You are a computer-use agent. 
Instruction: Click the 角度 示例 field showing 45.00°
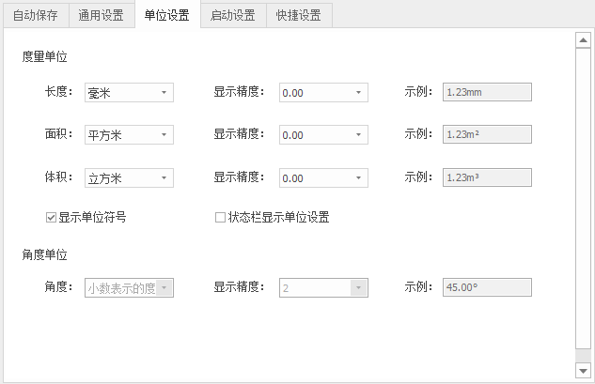click(x=488, y=287)
